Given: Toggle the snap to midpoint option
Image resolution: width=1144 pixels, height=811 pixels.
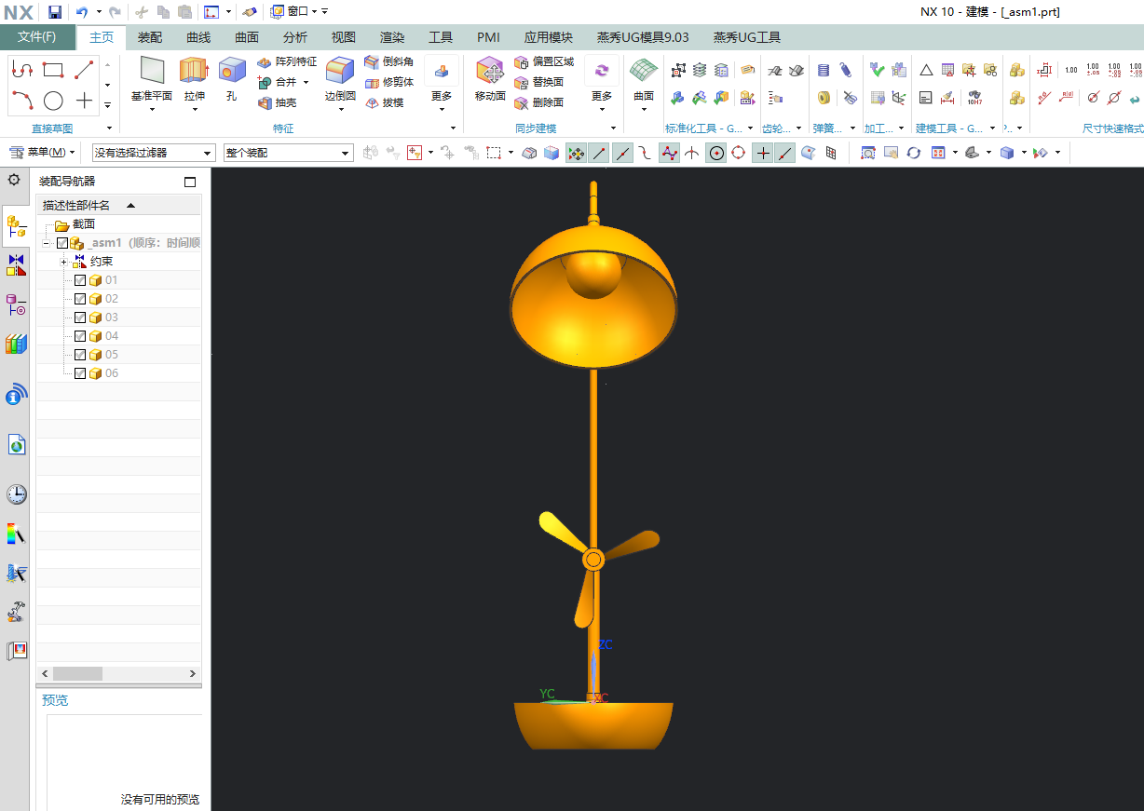Looking at the screenshot, I should click(621, 153).
